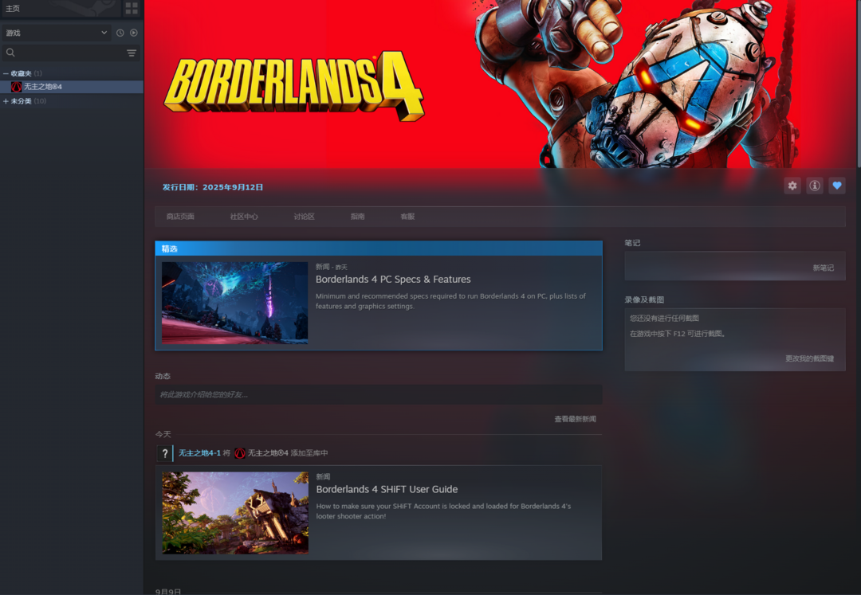The width and height of the screenshot is (861, 595).
Task: Open the 客服 tab
Action: coord(407,217)
